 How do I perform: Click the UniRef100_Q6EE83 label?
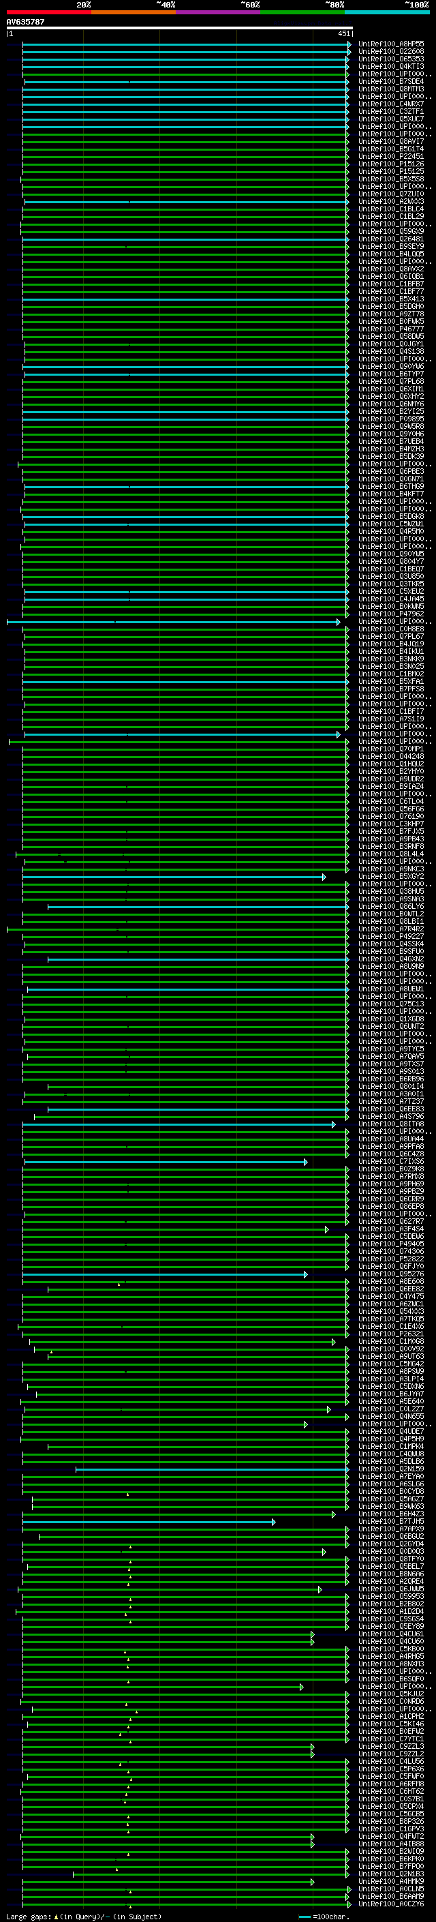(x=391, y=1109)
